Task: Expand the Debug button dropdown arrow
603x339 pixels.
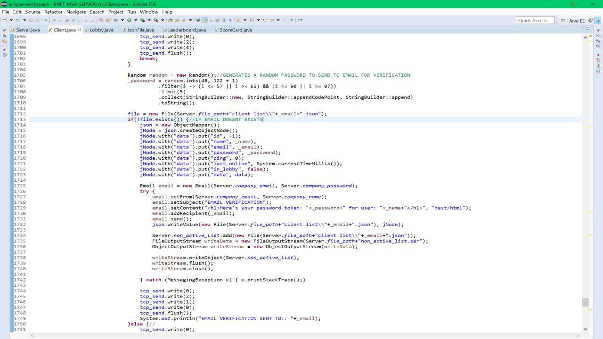Action: pyautogui.click(x=122, y=20)
